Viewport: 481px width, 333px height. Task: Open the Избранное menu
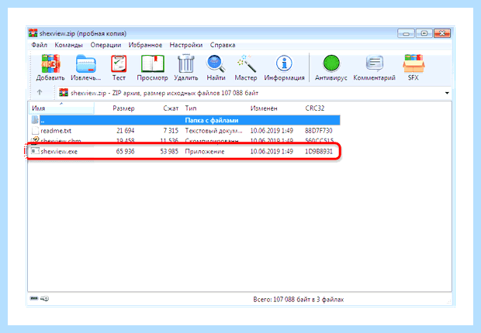[145, 45]
